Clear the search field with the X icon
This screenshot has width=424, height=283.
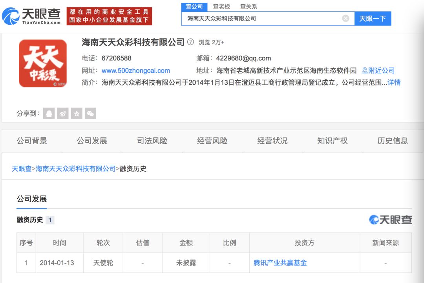pos(345,18)
